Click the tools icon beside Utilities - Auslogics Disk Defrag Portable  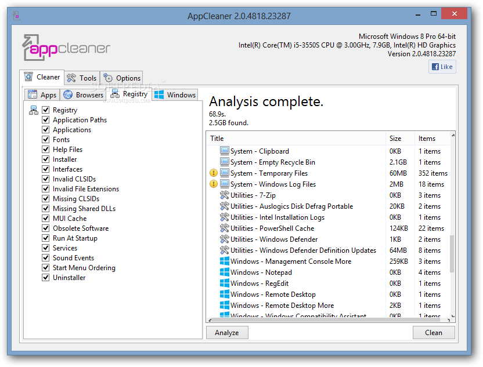225,206
